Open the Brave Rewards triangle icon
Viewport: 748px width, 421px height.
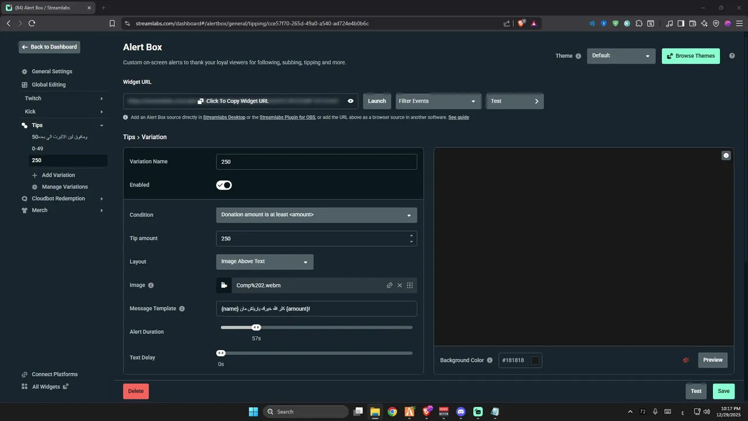click(x=534, y=23)
